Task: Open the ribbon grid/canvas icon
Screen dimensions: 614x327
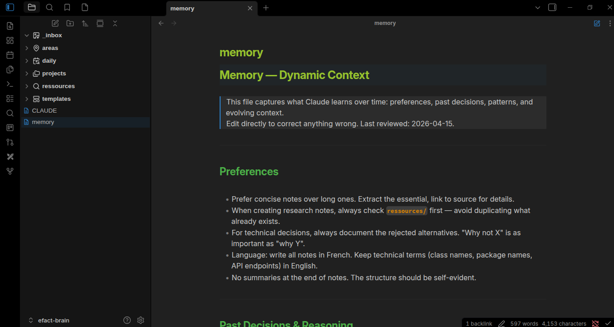Action: (10, 40)
